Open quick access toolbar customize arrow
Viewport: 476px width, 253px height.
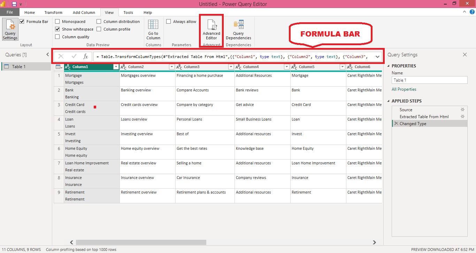pyautogui.click(x=21, y=4)
